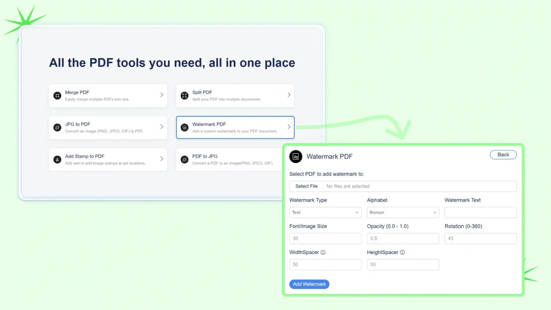The height and width of the screenshot is (310, 551).
Task: Click the HeightSpacer info icon
Action: pos(402,253)
